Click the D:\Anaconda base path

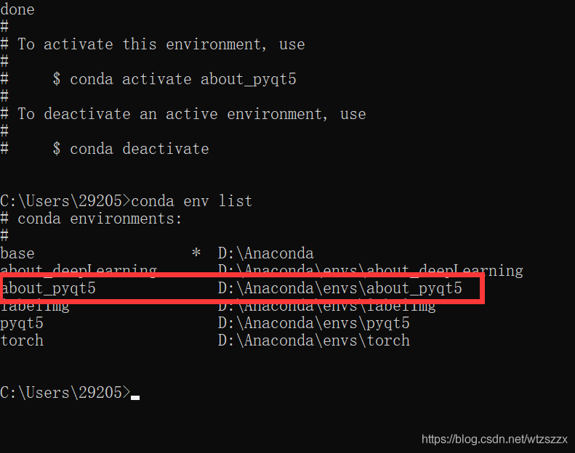[x=265, y=253]
